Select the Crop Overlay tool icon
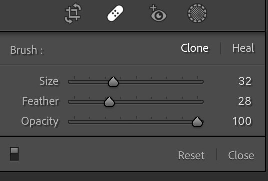This screenshot has width=268, height=181. tap(73, 13)
